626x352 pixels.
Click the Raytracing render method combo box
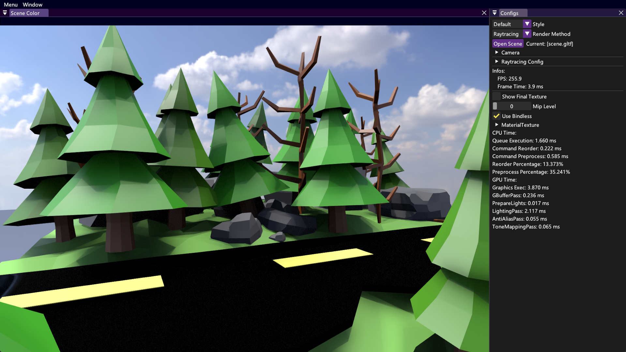click(x=507, y=34)
